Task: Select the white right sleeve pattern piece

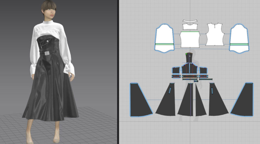Action: coord(239,38)
